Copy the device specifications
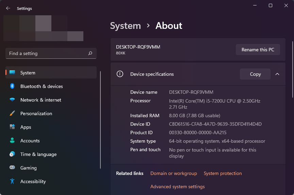The image size is (294, 195). 255,74
